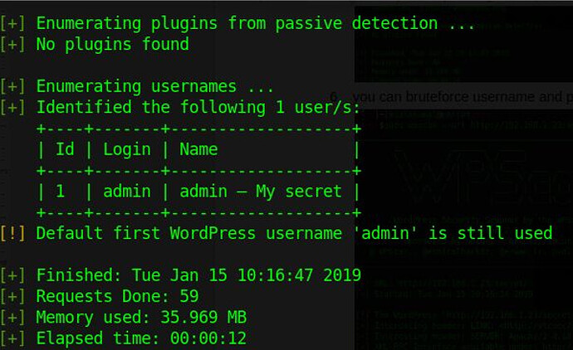Click the 'Name' column header
This screenshot has height=350, width=573.
[x=198, y=149]
